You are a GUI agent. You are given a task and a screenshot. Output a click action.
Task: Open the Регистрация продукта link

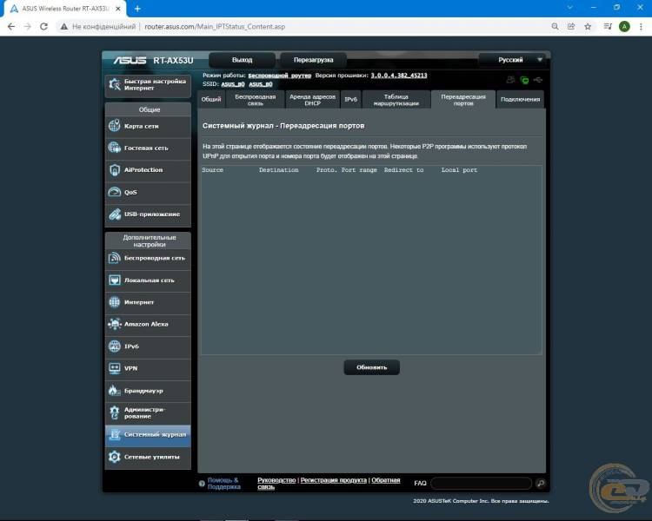tap(334, 480)
